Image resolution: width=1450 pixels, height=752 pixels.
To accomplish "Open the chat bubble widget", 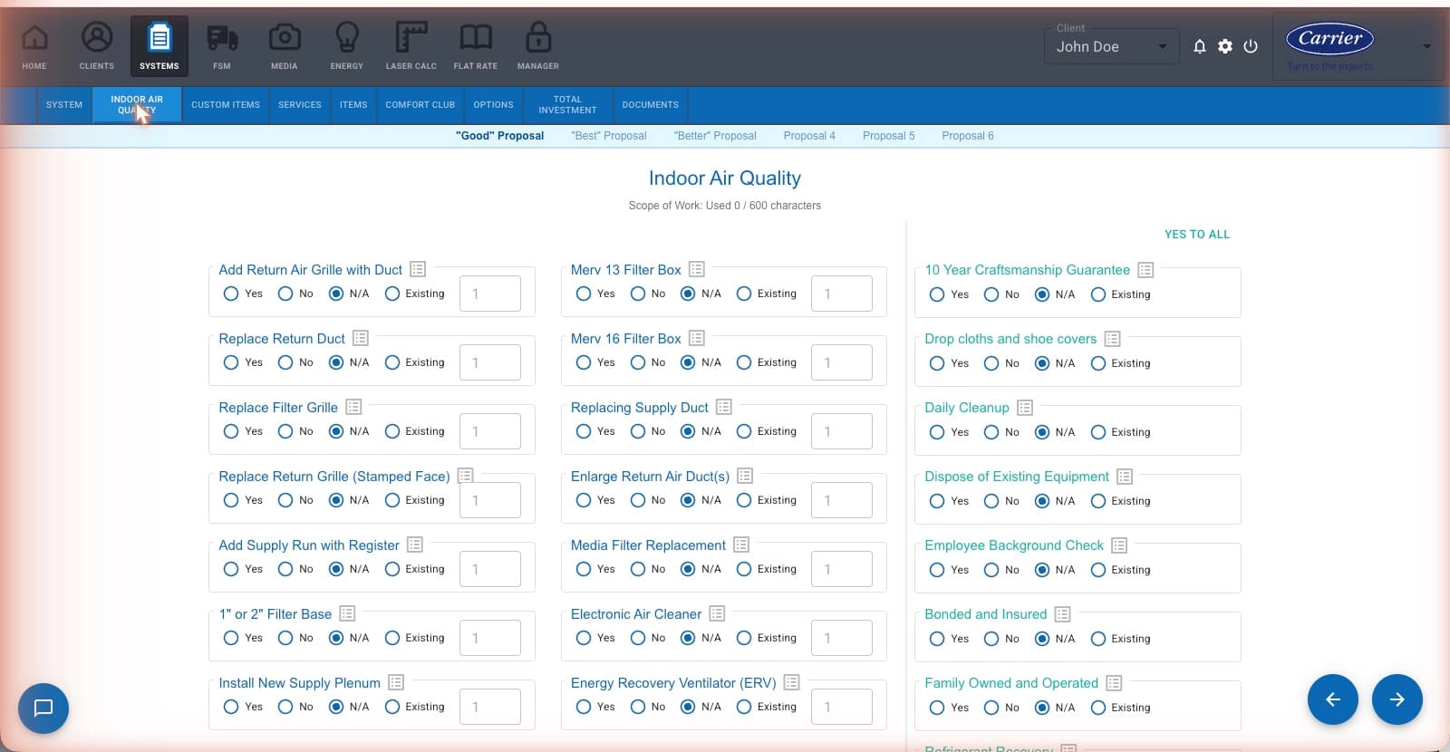I will coord(43,709).
